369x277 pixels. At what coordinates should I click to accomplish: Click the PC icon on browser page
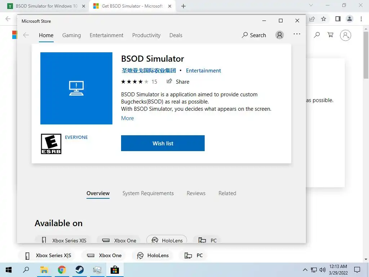188,256
